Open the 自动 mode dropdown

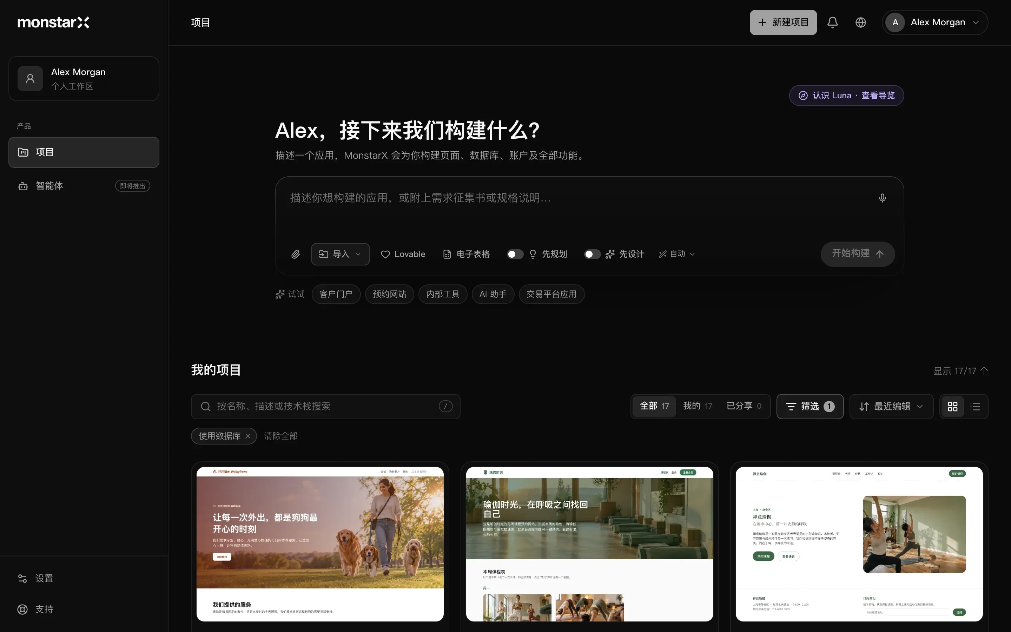677,254
